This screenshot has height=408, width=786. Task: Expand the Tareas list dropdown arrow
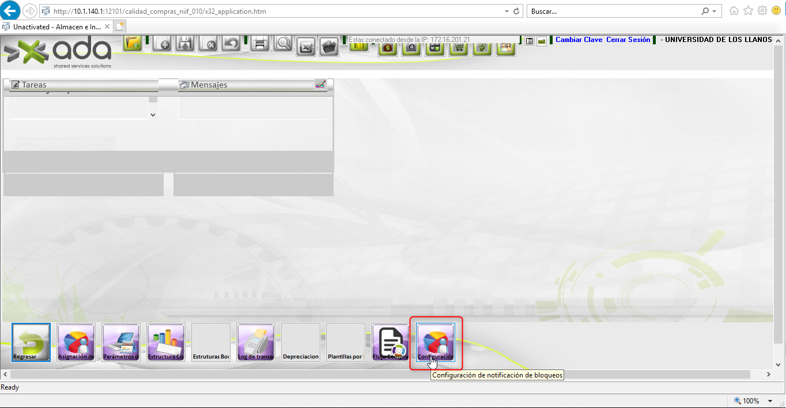(x=153, y=115)
